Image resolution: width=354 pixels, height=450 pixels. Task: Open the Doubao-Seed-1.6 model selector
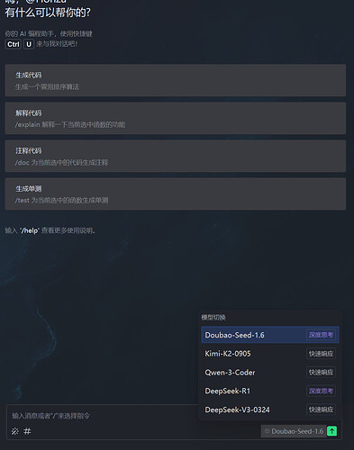294,431
